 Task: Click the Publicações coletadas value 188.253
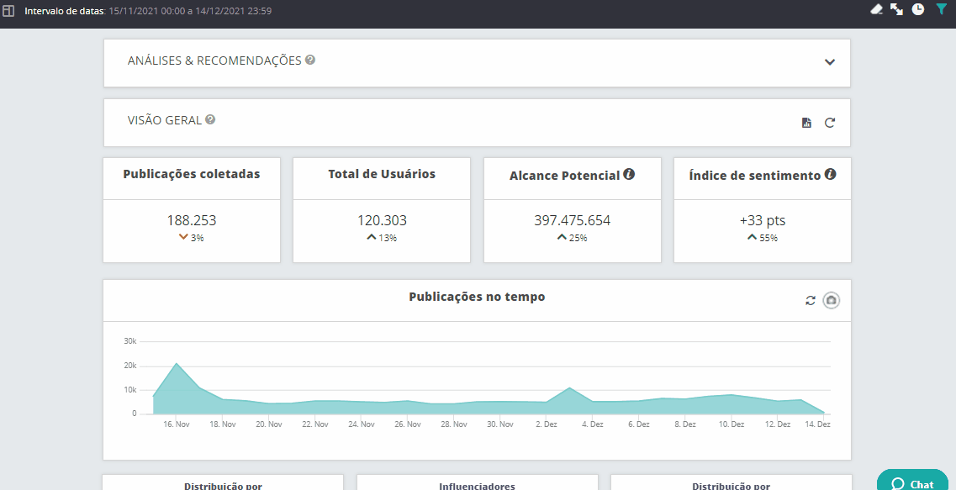pos(192,220)
